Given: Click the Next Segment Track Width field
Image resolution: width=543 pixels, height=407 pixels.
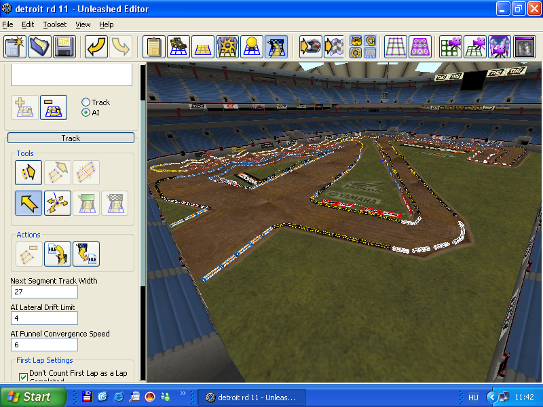Looking at the screenshot, I should [44, 292].
